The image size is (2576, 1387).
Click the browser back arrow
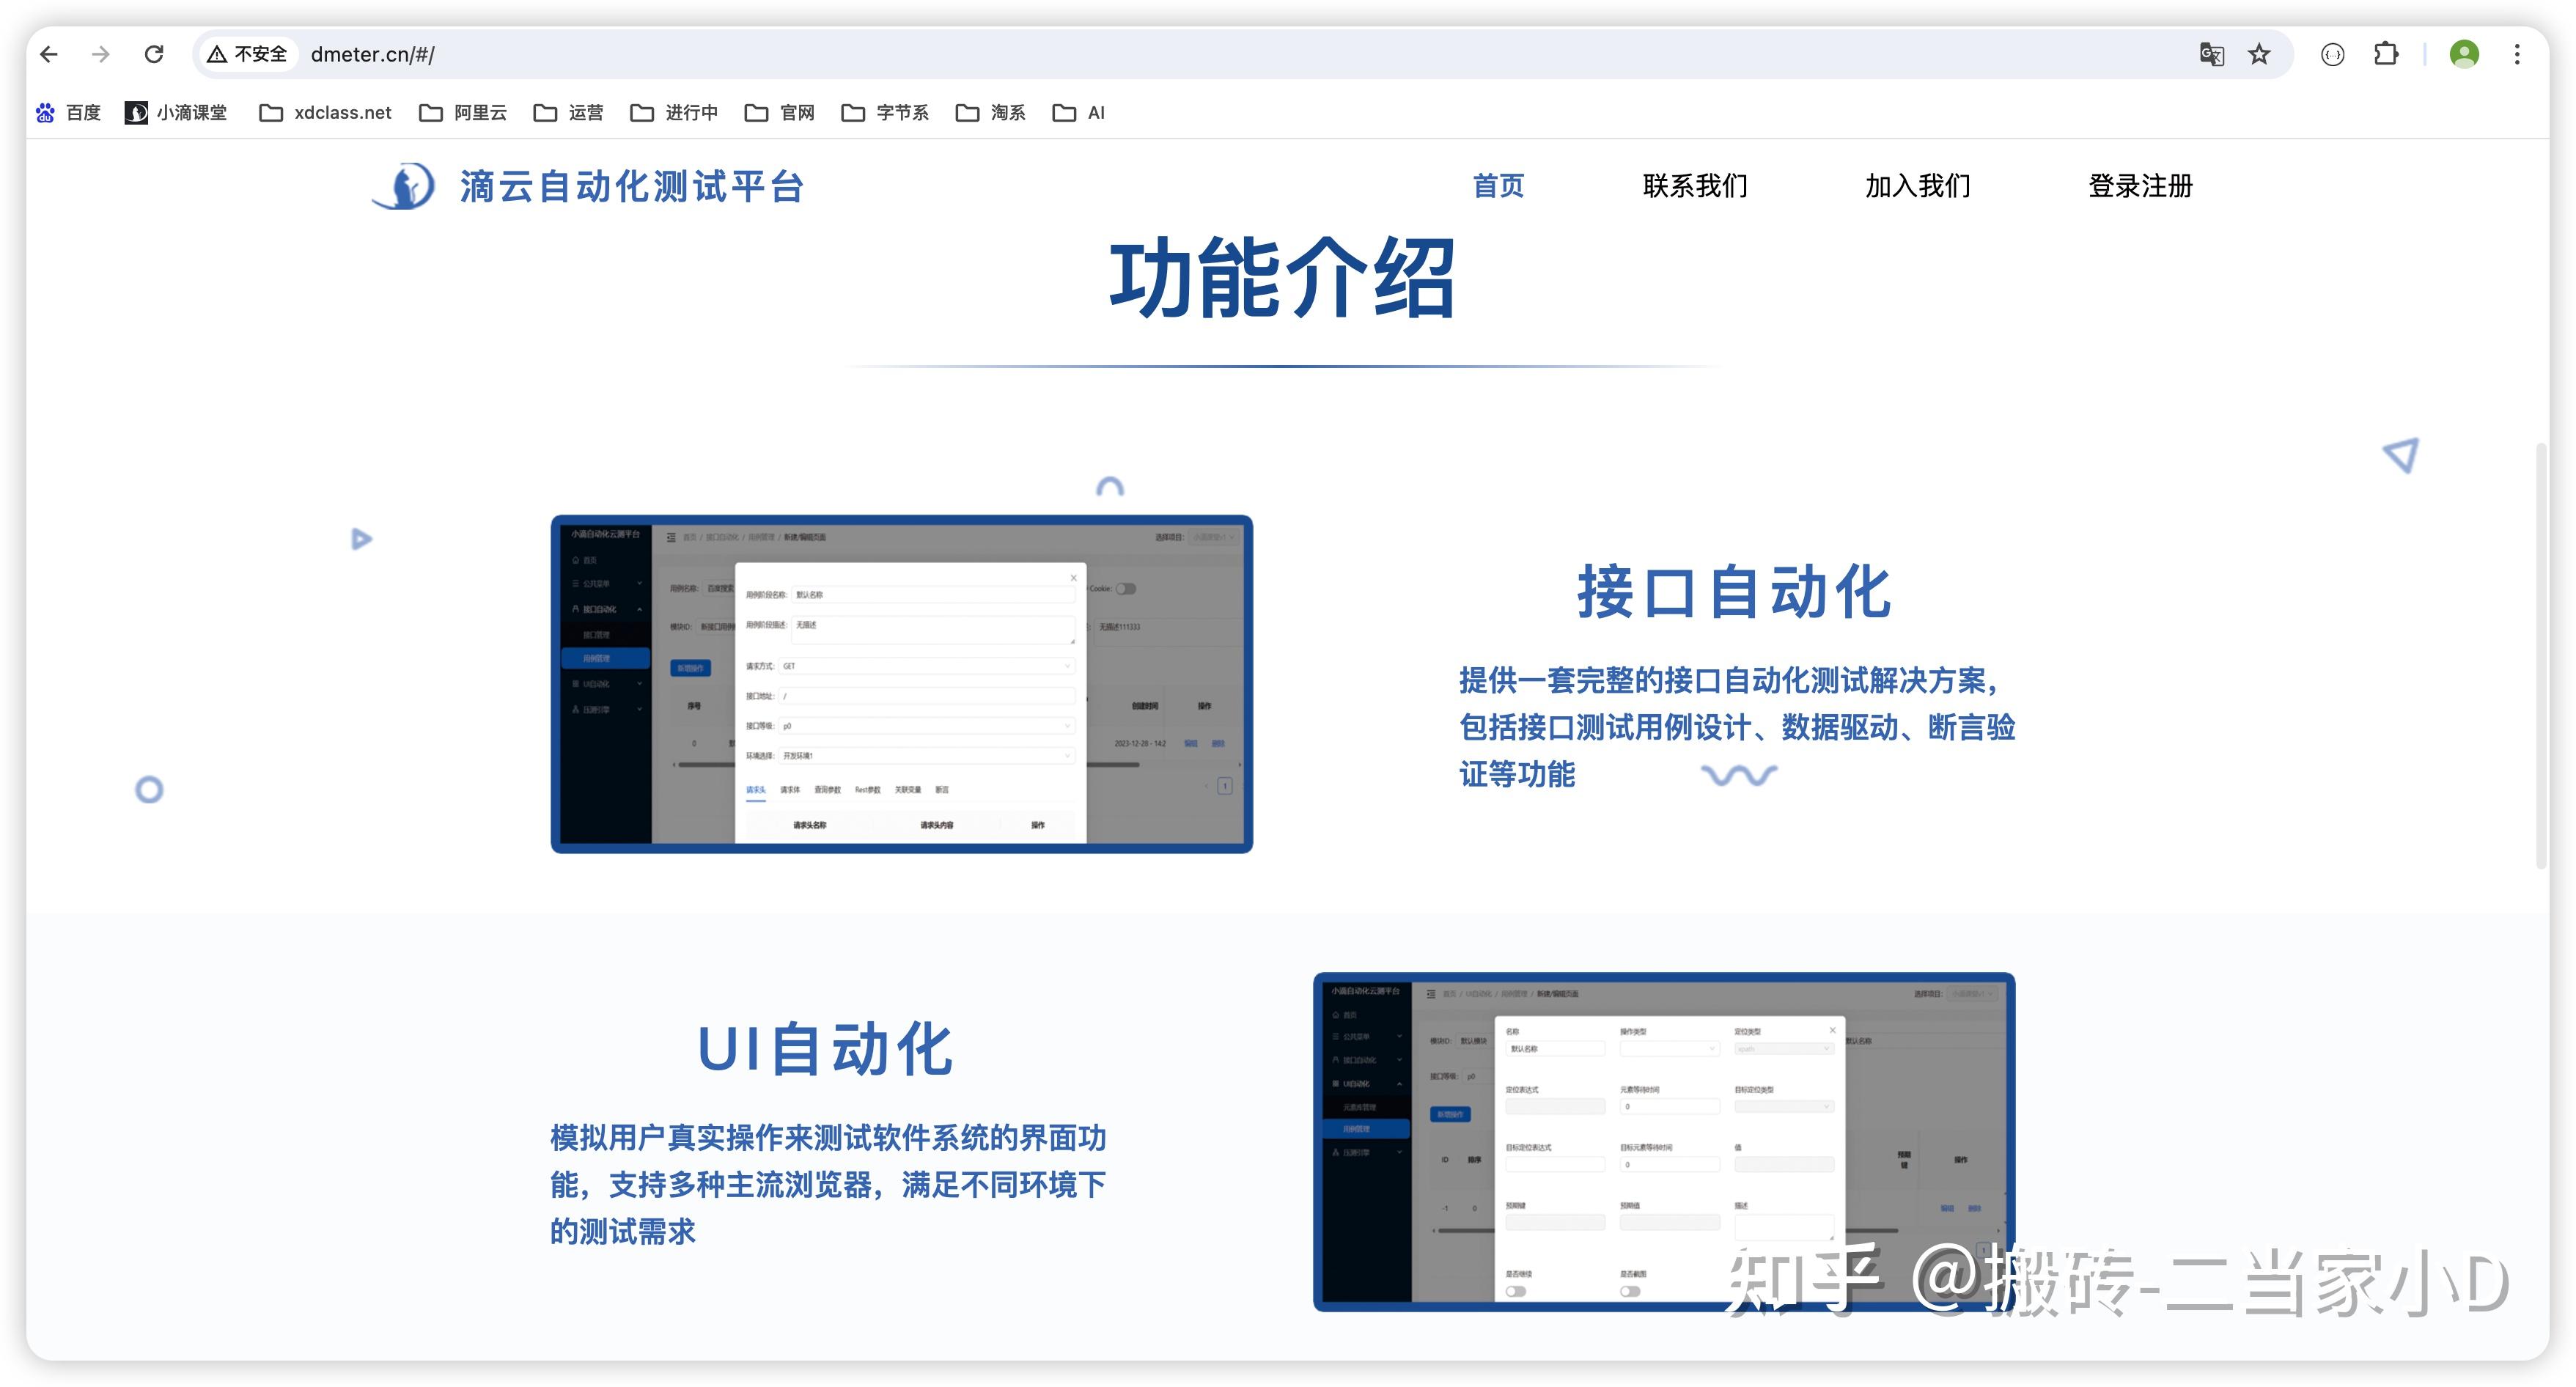tap(49, 54)
